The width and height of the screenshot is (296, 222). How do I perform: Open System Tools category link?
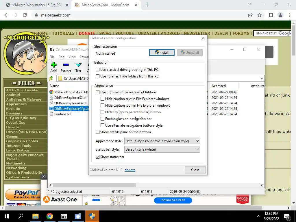click(x=18, y=177)
